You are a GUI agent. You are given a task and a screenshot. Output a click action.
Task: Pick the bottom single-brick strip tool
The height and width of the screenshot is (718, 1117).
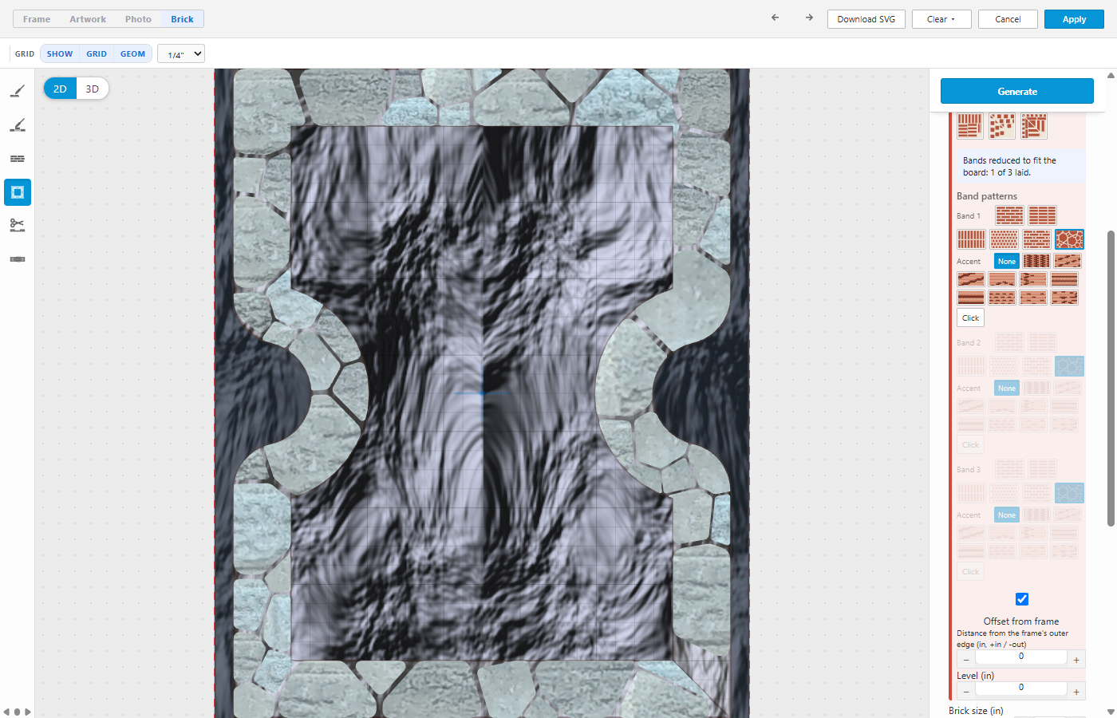[18, 259]
